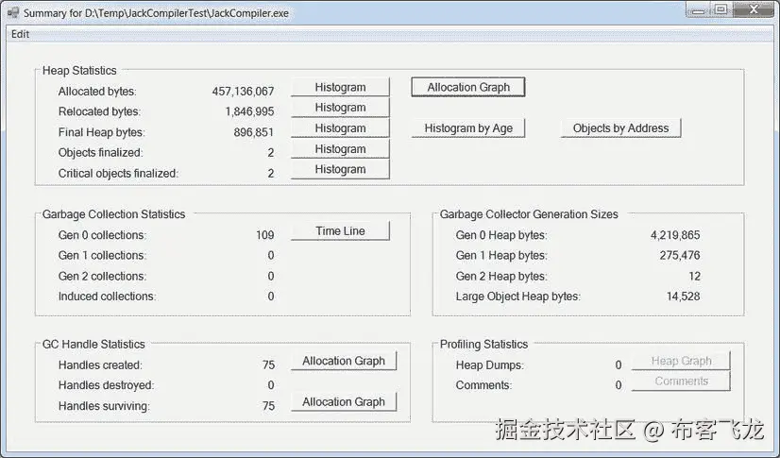Open the Edit menu
Screen dimensions: 780x458
point(20,34)
